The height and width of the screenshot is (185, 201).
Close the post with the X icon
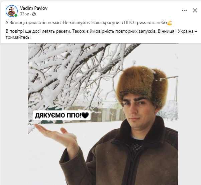(x=195, y=10)
